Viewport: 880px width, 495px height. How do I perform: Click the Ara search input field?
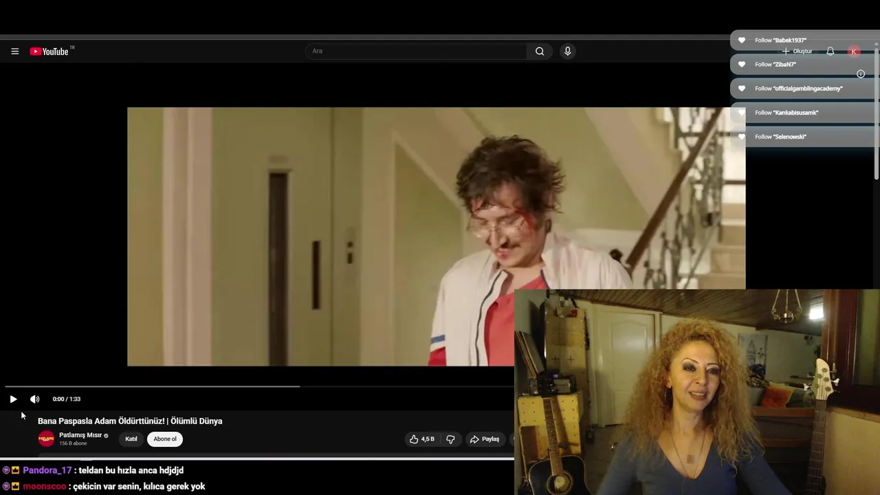pyautogui.click(x=415, y=51)
